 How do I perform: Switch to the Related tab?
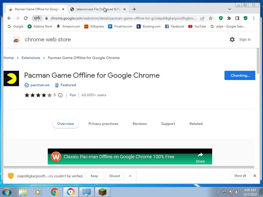click(196, 124)
